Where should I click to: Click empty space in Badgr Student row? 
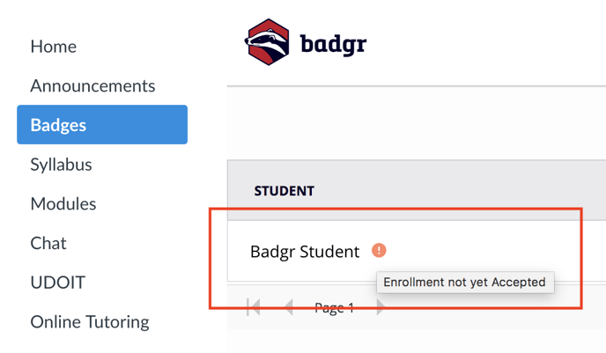pos(483,250)
